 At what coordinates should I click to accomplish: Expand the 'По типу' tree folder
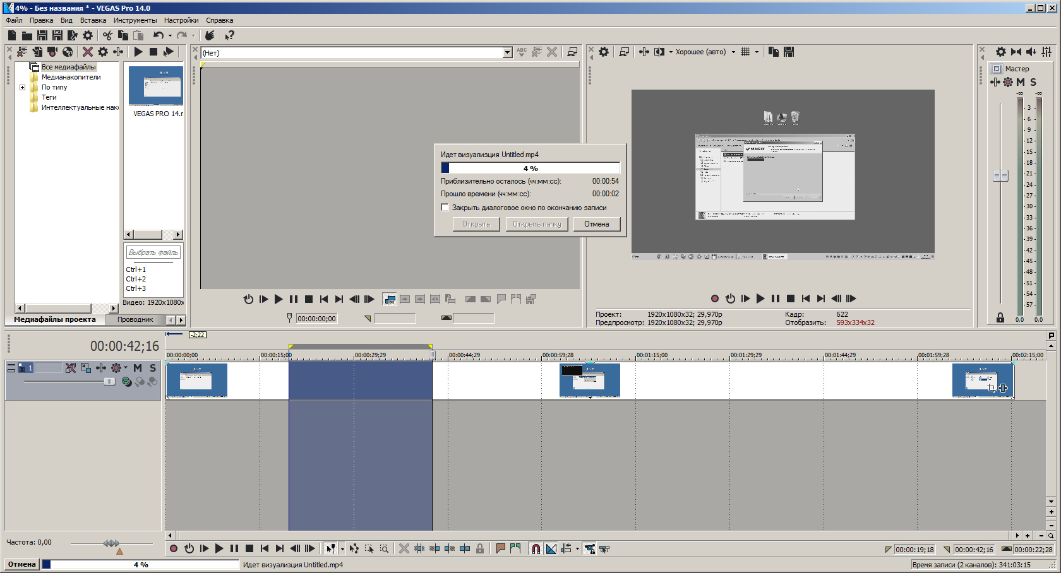[22, 87]
